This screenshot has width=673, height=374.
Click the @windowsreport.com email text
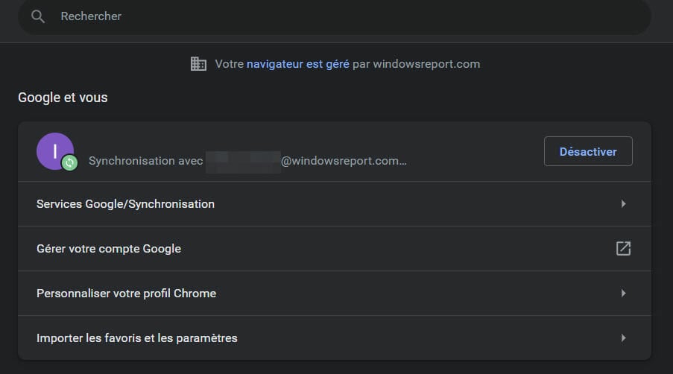[x=344, y=161]
